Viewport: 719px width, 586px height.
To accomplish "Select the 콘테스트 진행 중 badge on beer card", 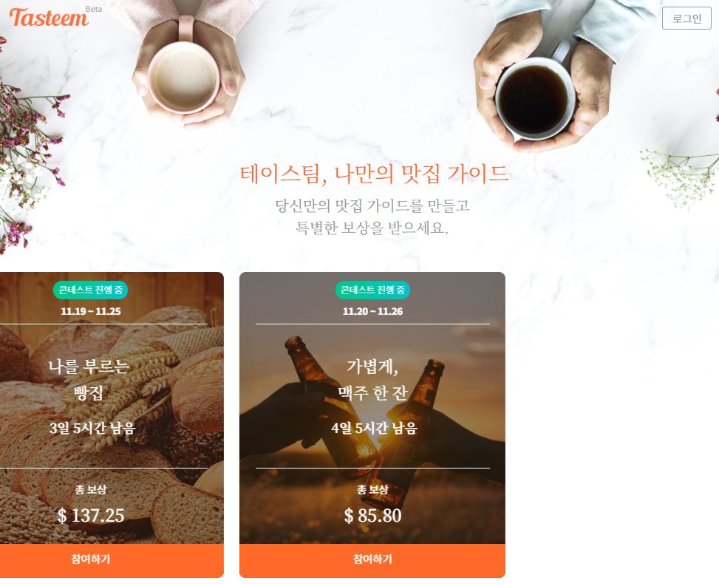I will tap(372, 290).
